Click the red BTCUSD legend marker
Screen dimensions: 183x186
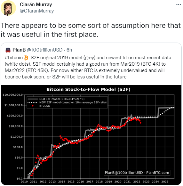click(33, 106)
